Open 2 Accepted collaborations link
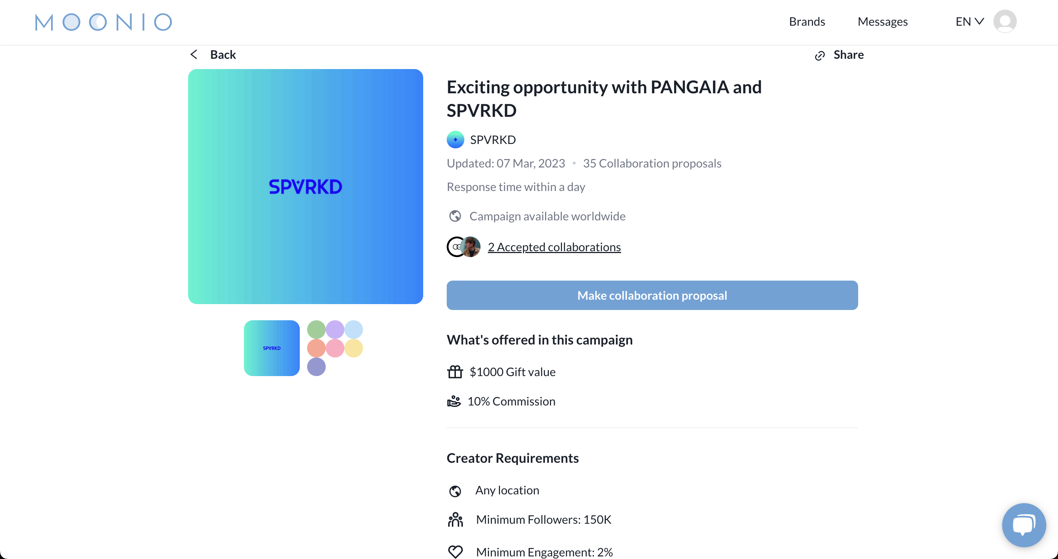This screenshot has width=1058, height=559. [554, 247]
